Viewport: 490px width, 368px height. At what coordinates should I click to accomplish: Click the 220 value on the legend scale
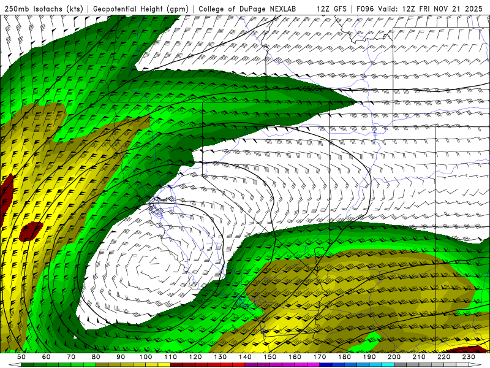point(444,357)
